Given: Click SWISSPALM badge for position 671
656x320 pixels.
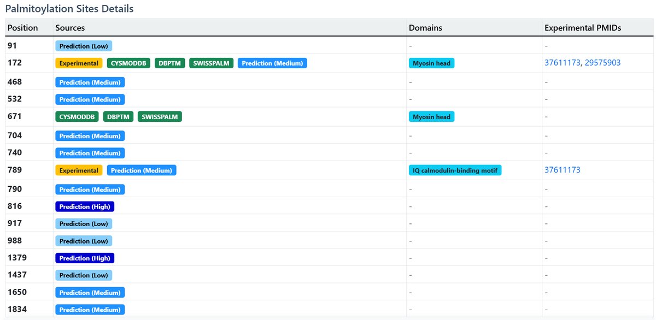Looking at the screenshot, I should point(160,117).
